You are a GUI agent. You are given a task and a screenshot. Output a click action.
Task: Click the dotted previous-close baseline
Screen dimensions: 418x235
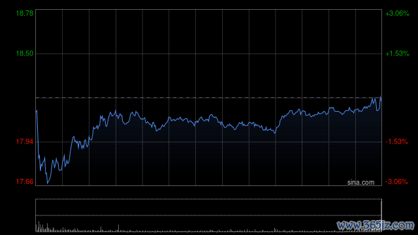coord(209,98)
